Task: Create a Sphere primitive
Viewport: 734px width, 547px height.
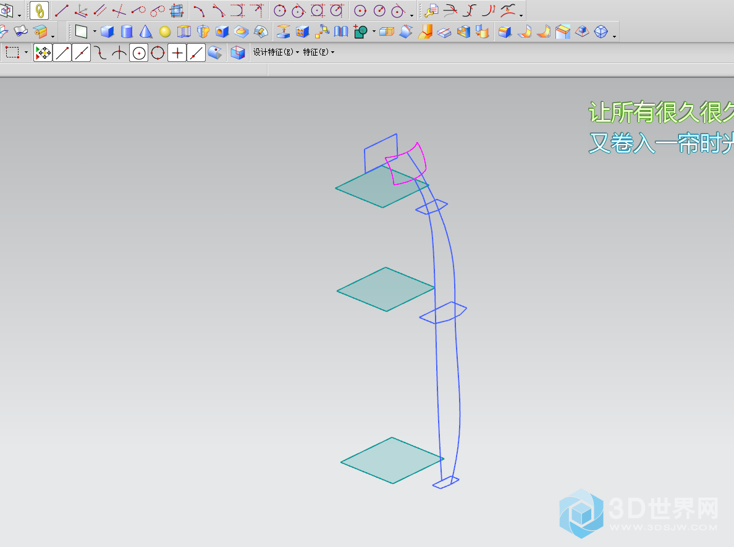Action: coord(165,32)
